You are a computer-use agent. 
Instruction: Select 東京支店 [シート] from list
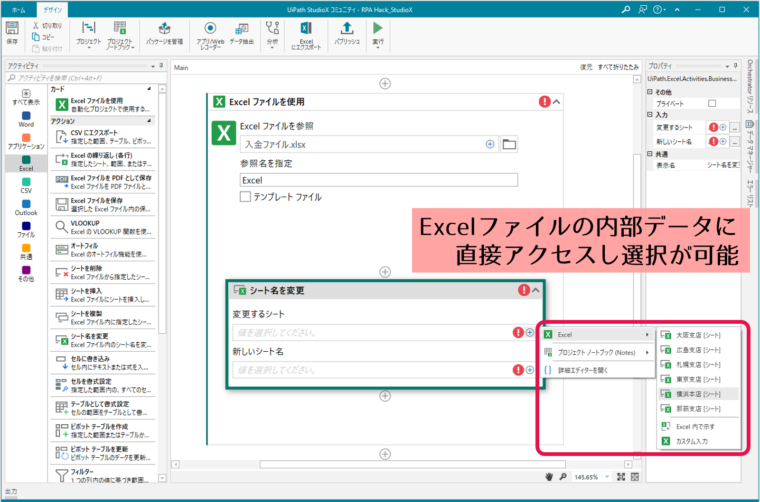699,379
